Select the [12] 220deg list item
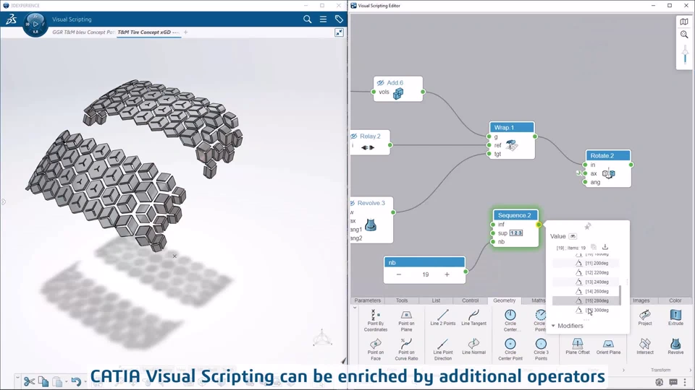This screenshot has height=390, width=695. pos(586,272)
